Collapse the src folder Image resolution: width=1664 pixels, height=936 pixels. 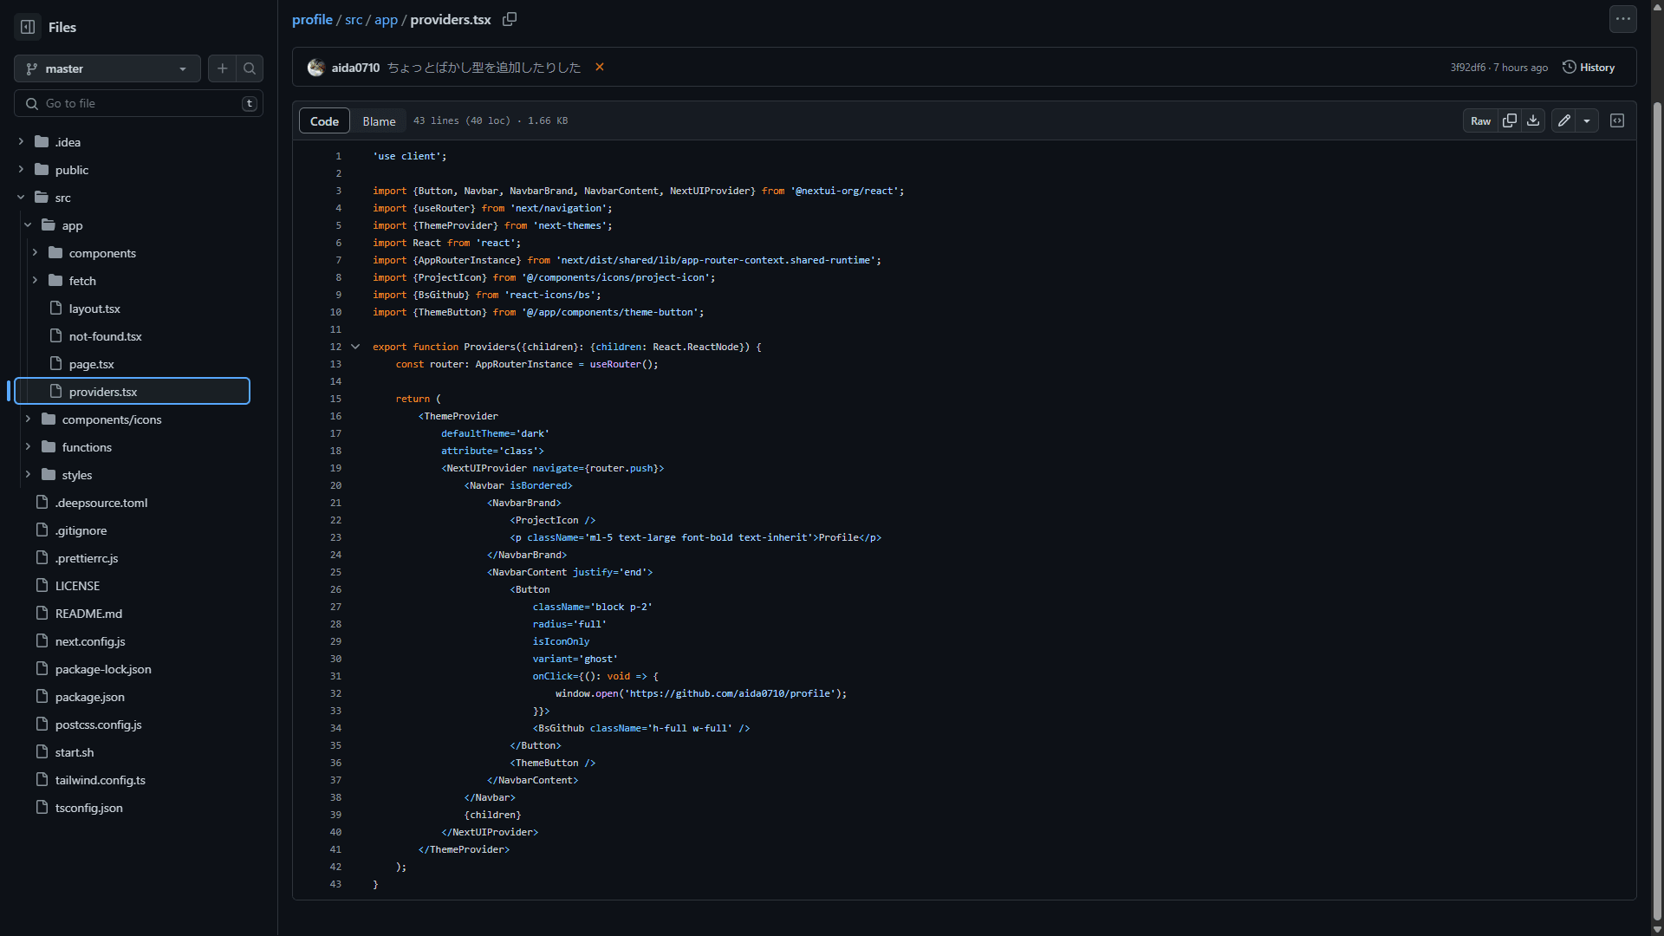tap(21, 197)
